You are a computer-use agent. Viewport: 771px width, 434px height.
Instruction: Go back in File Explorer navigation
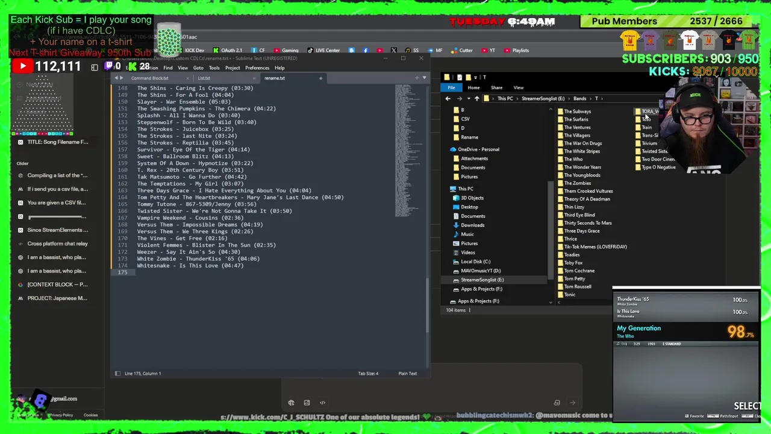pos(448,98)
